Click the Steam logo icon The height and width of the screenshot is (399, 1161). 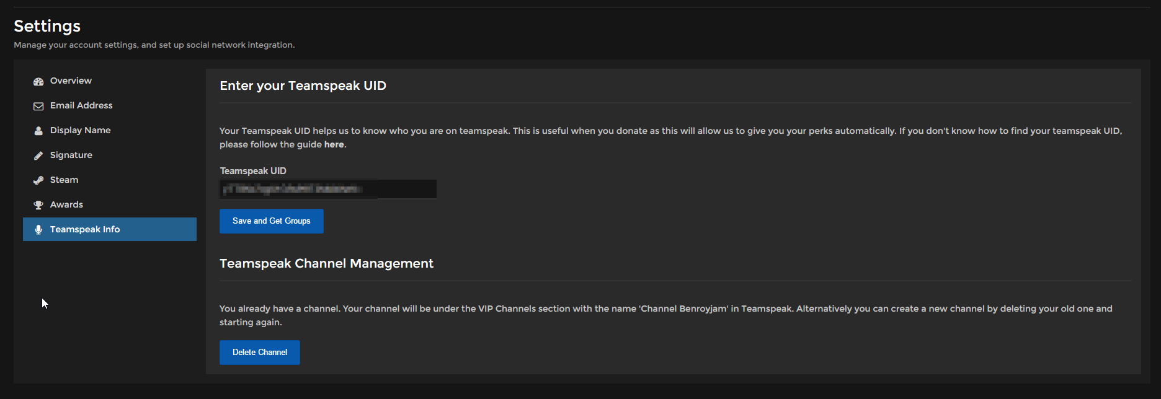pos(38,180)
